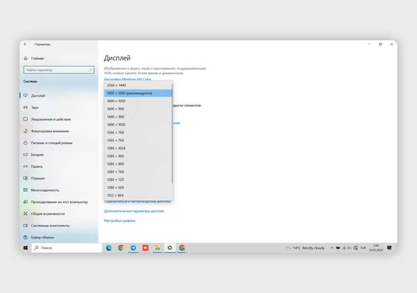The height and width of the screenshot is (293, 417).
Task: Click the resolution list scrollbar
Action: coord(172,134)
